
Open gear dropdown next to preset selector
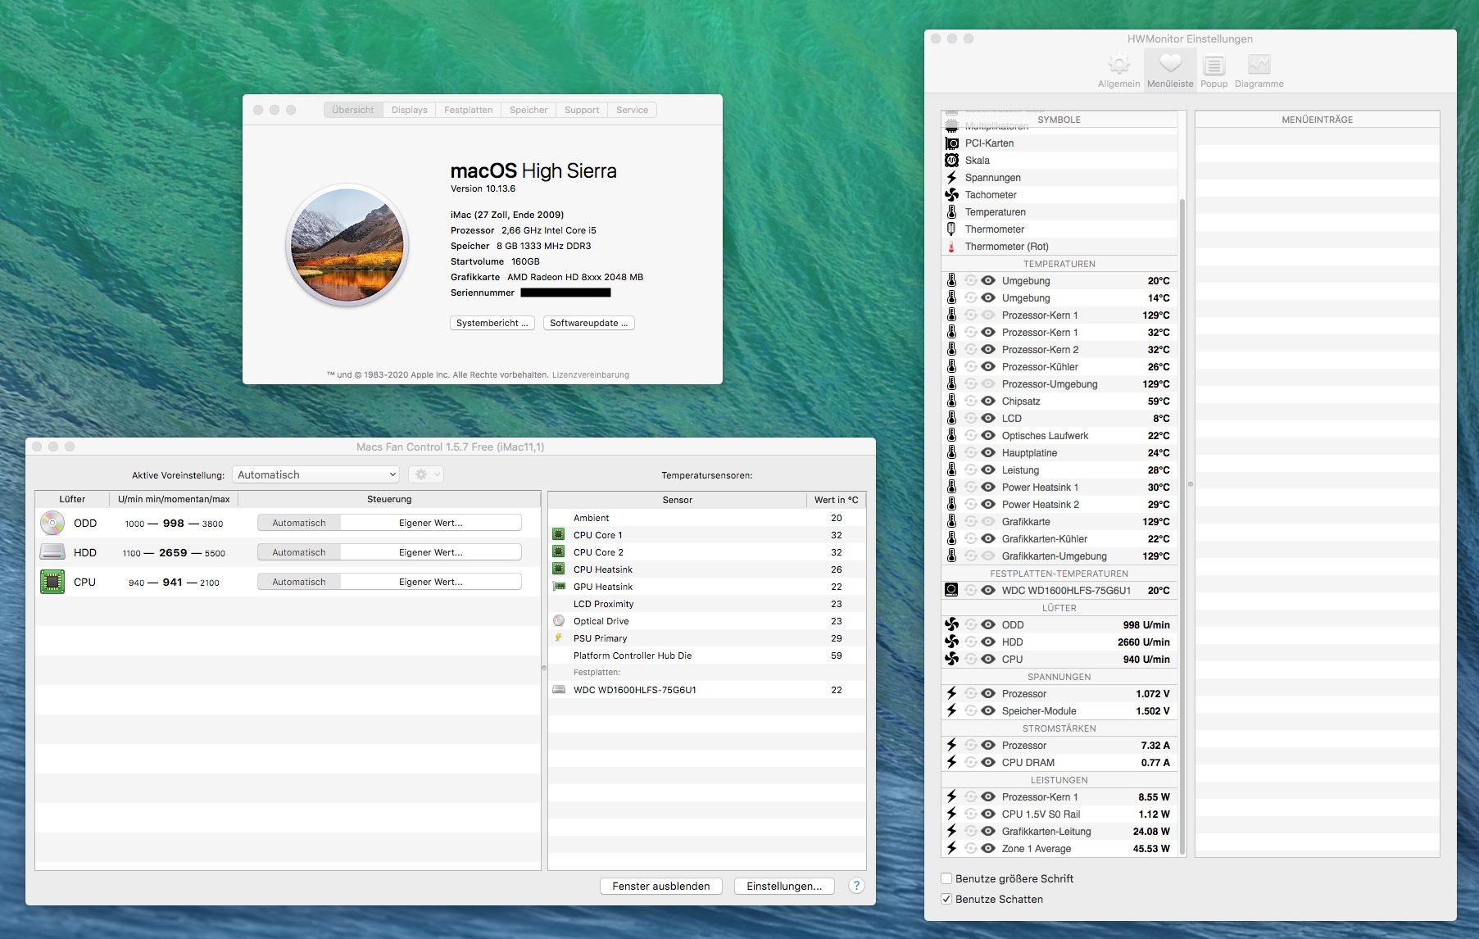coord(425,475)
